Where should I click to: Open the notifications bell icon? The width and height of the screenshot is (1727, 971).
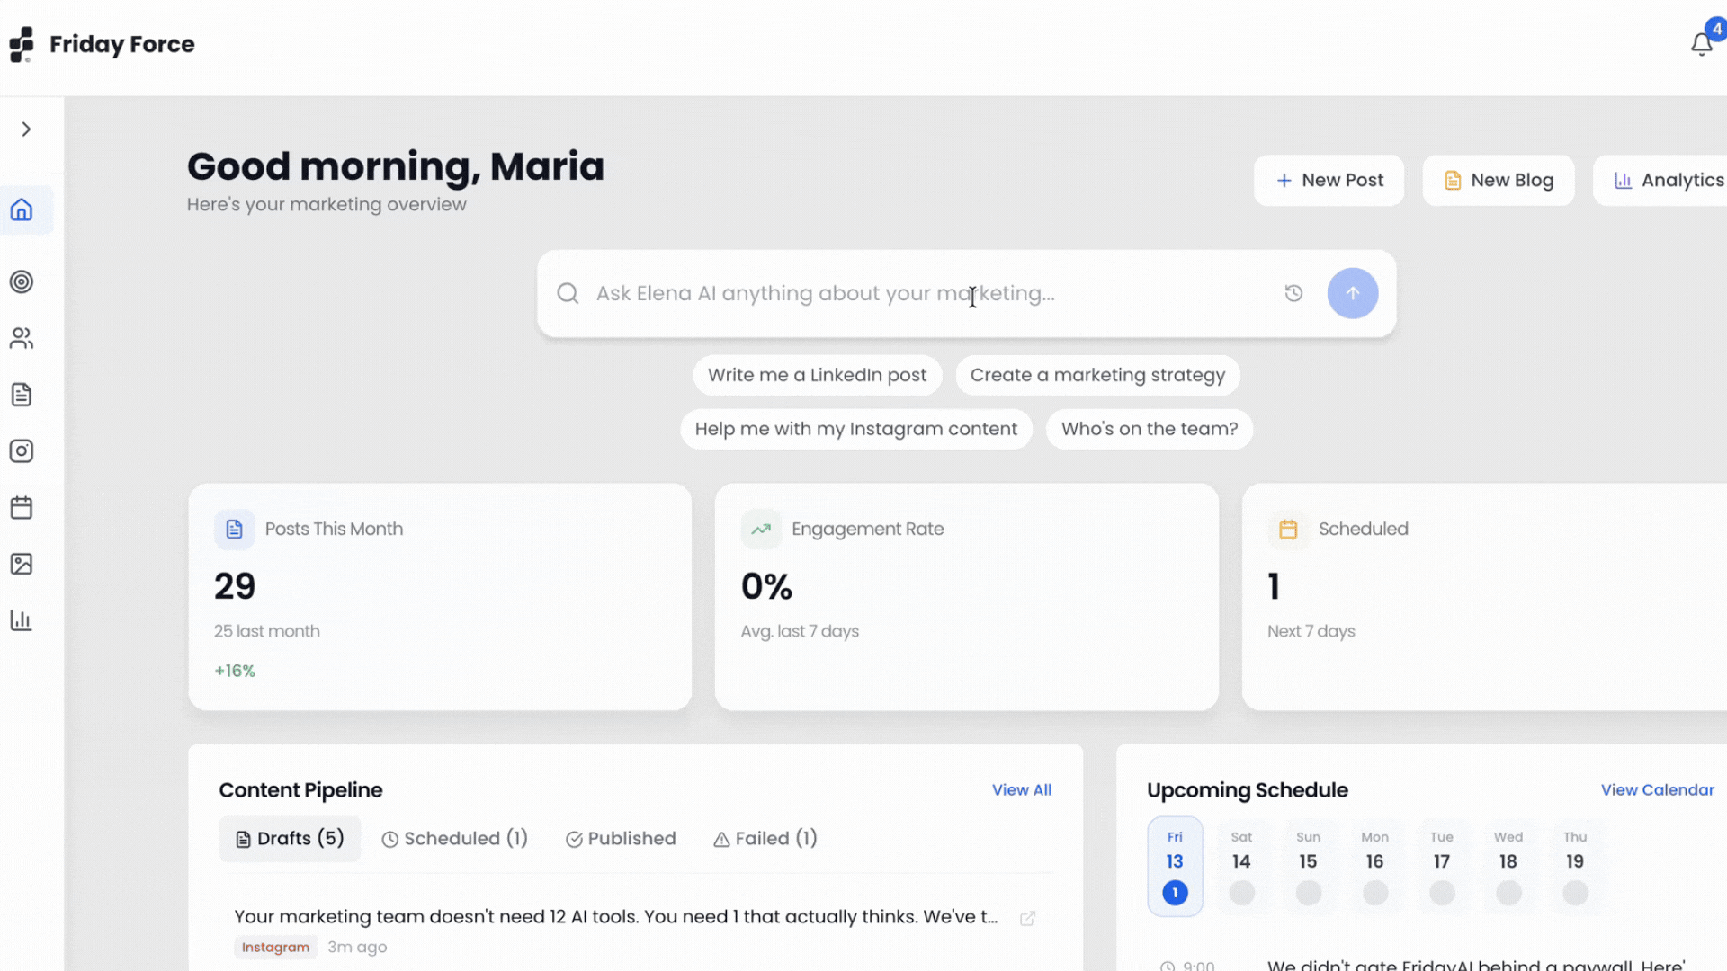click(x=1701, y=44)
